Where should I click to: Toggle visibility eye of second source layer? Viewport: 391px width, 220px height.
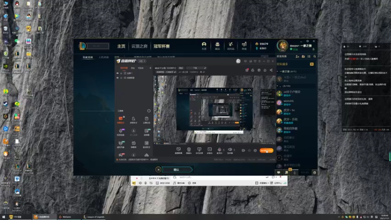(118, 78)
